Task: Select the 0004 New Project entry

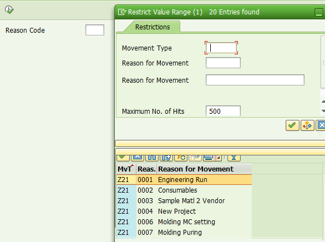Action: 184,211
